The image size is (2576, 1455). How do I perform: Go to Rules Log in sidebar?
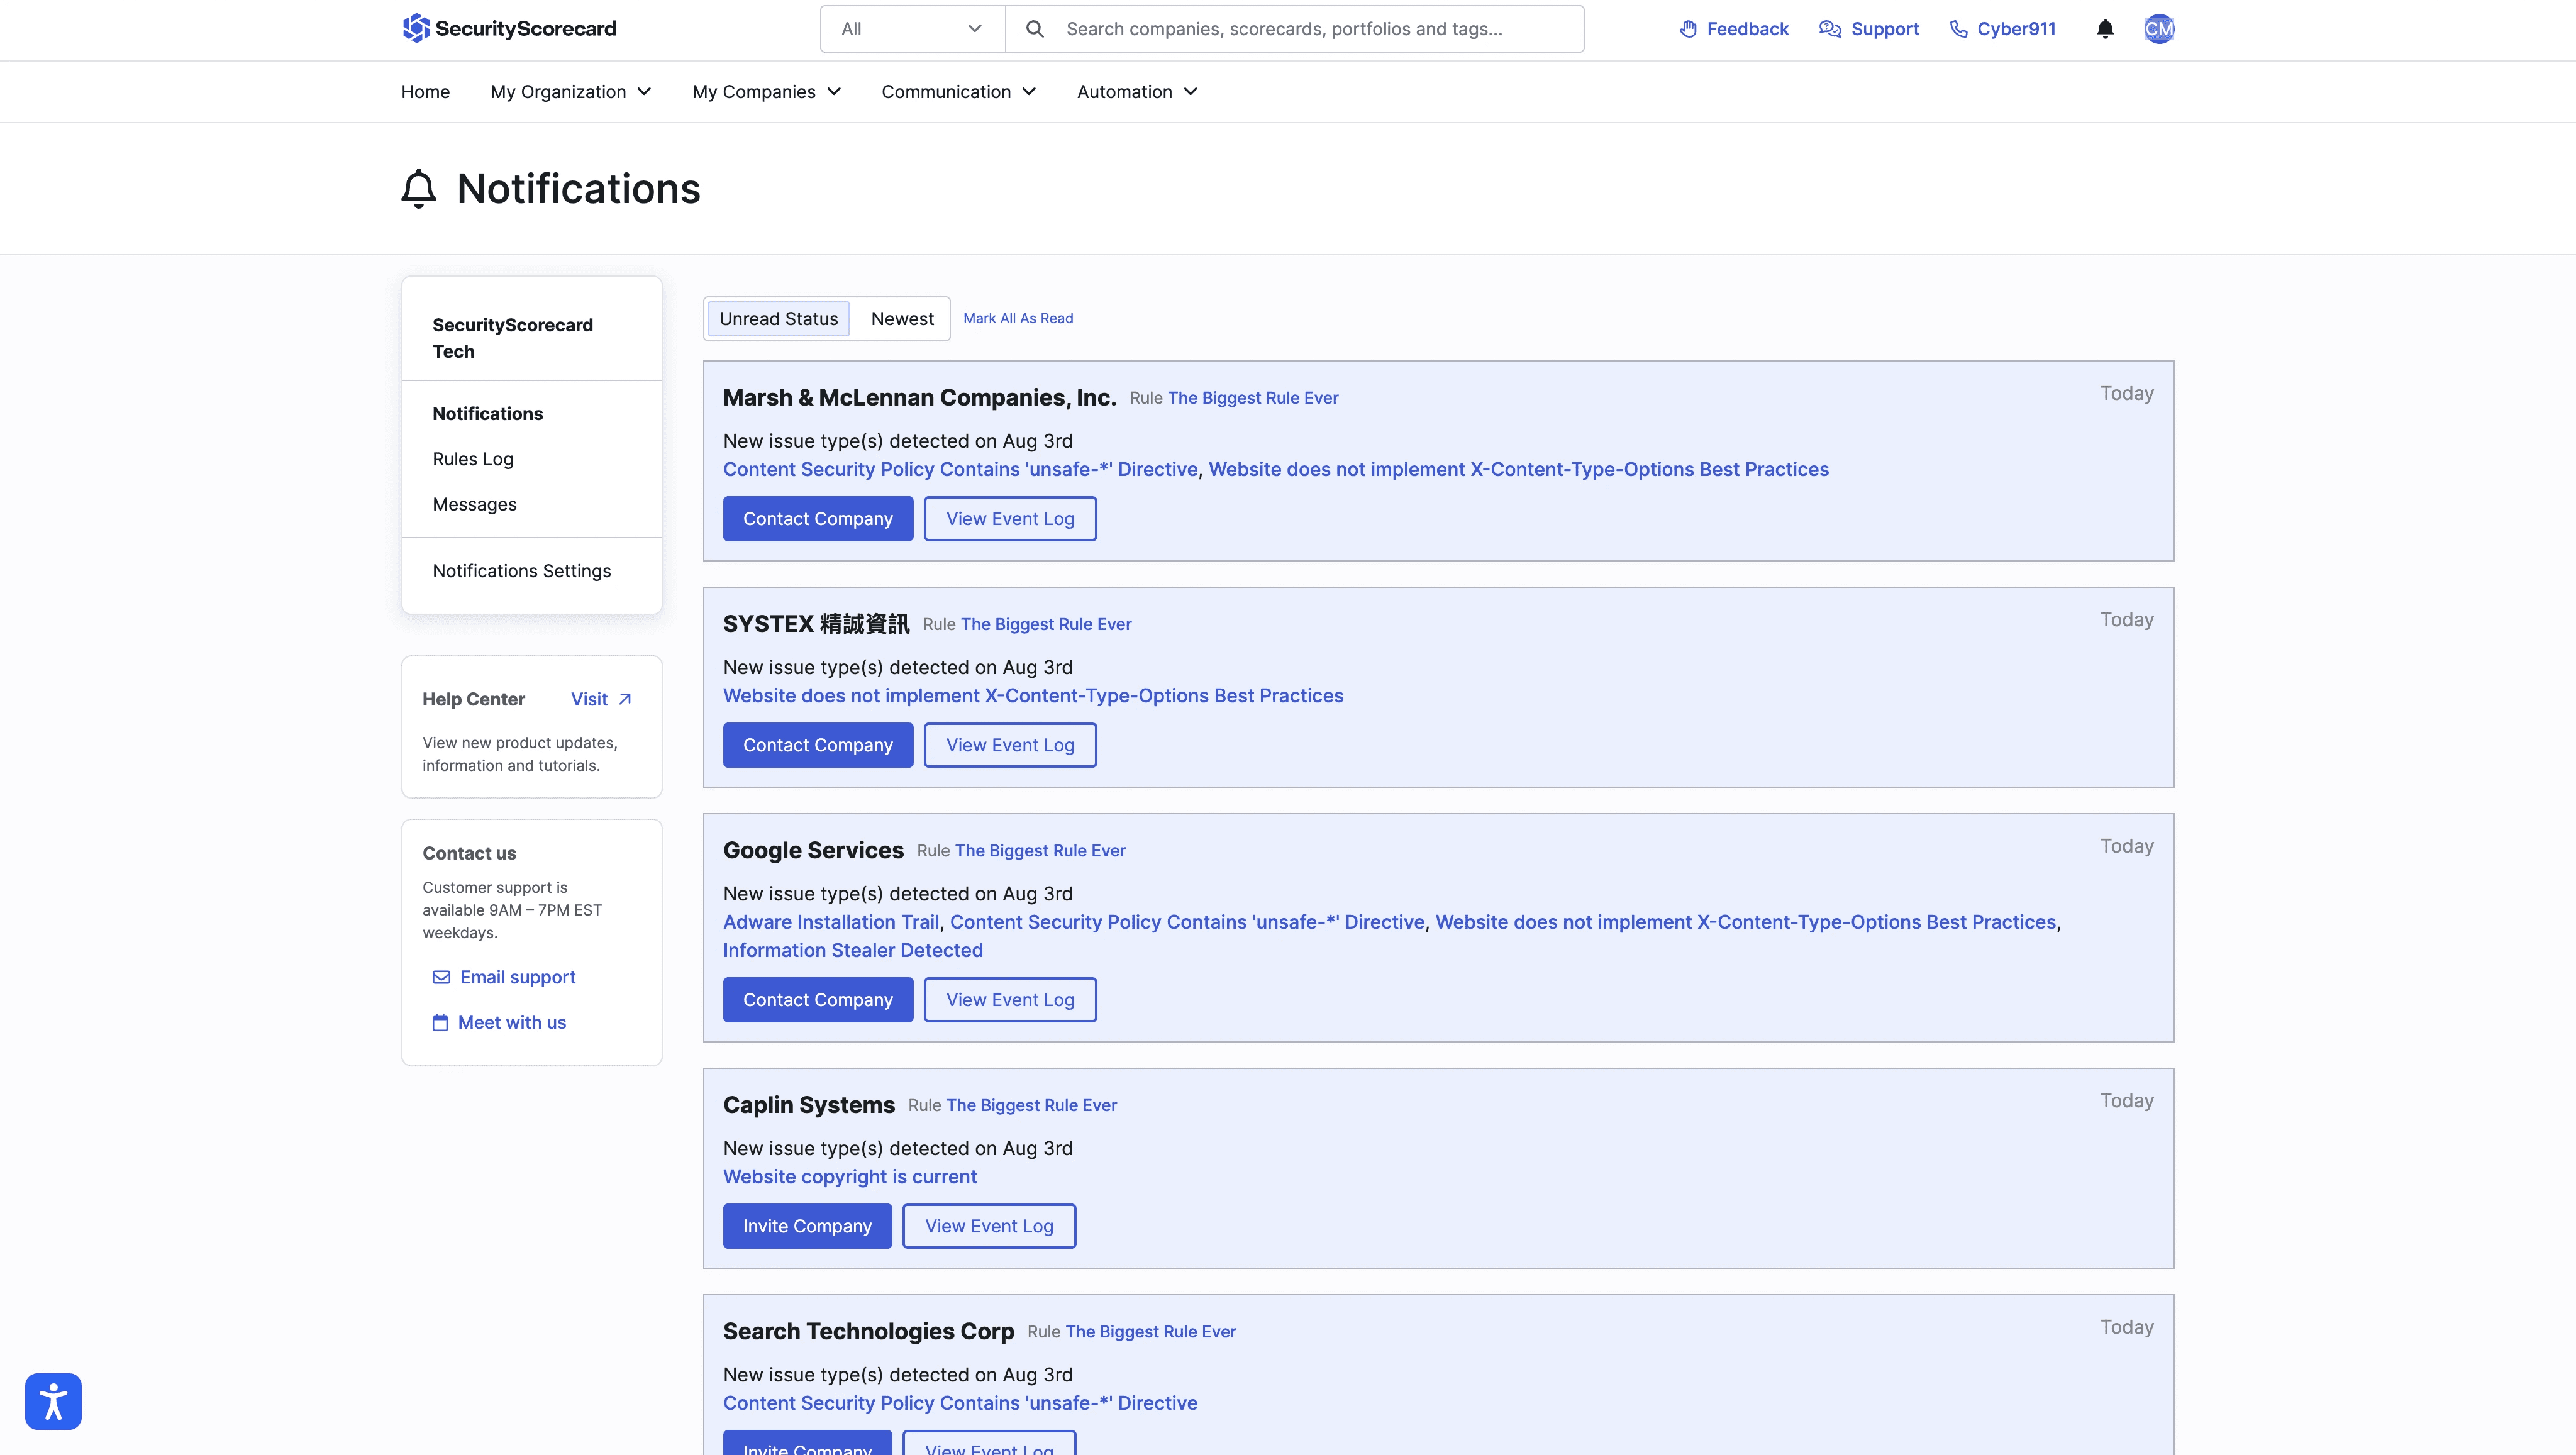[473, 459]
